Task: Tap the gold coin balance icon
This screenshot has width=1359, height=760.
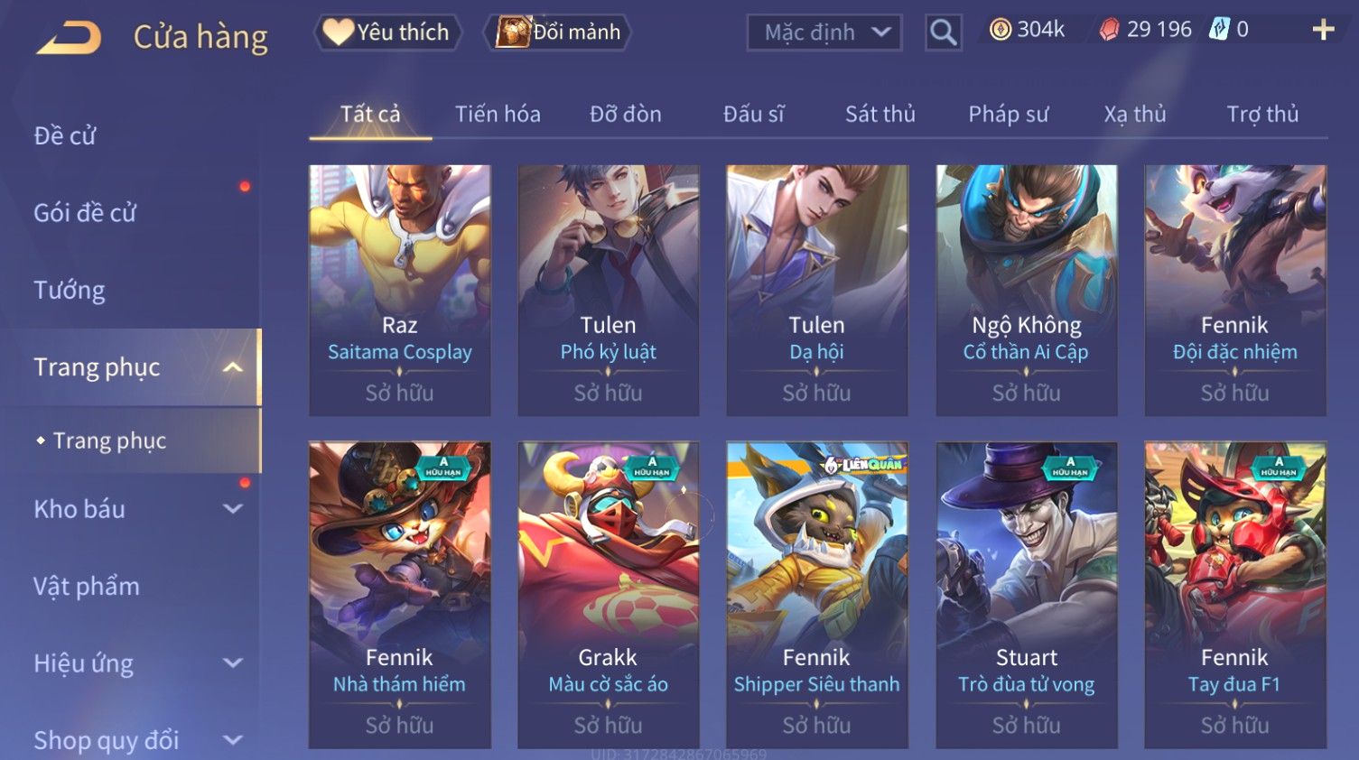Action: [1001, 30]
